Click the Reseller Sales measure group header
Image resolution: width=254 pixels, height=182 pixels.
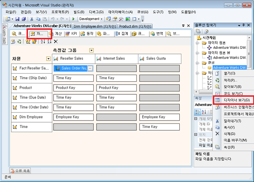[73, 59]
